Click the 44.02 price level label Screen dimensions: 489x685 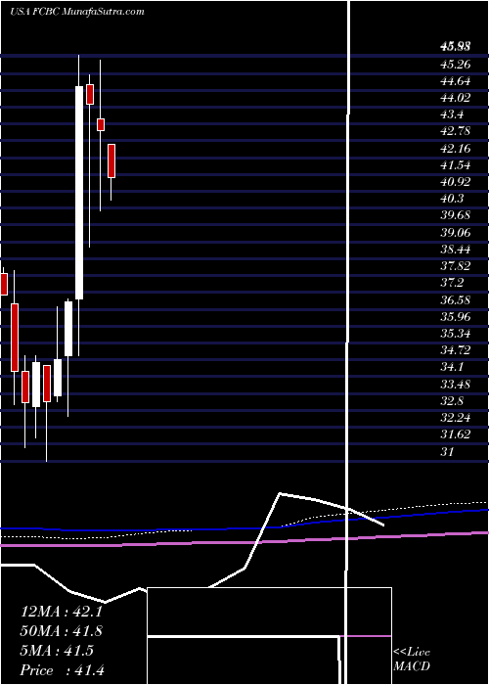(456, 98)
